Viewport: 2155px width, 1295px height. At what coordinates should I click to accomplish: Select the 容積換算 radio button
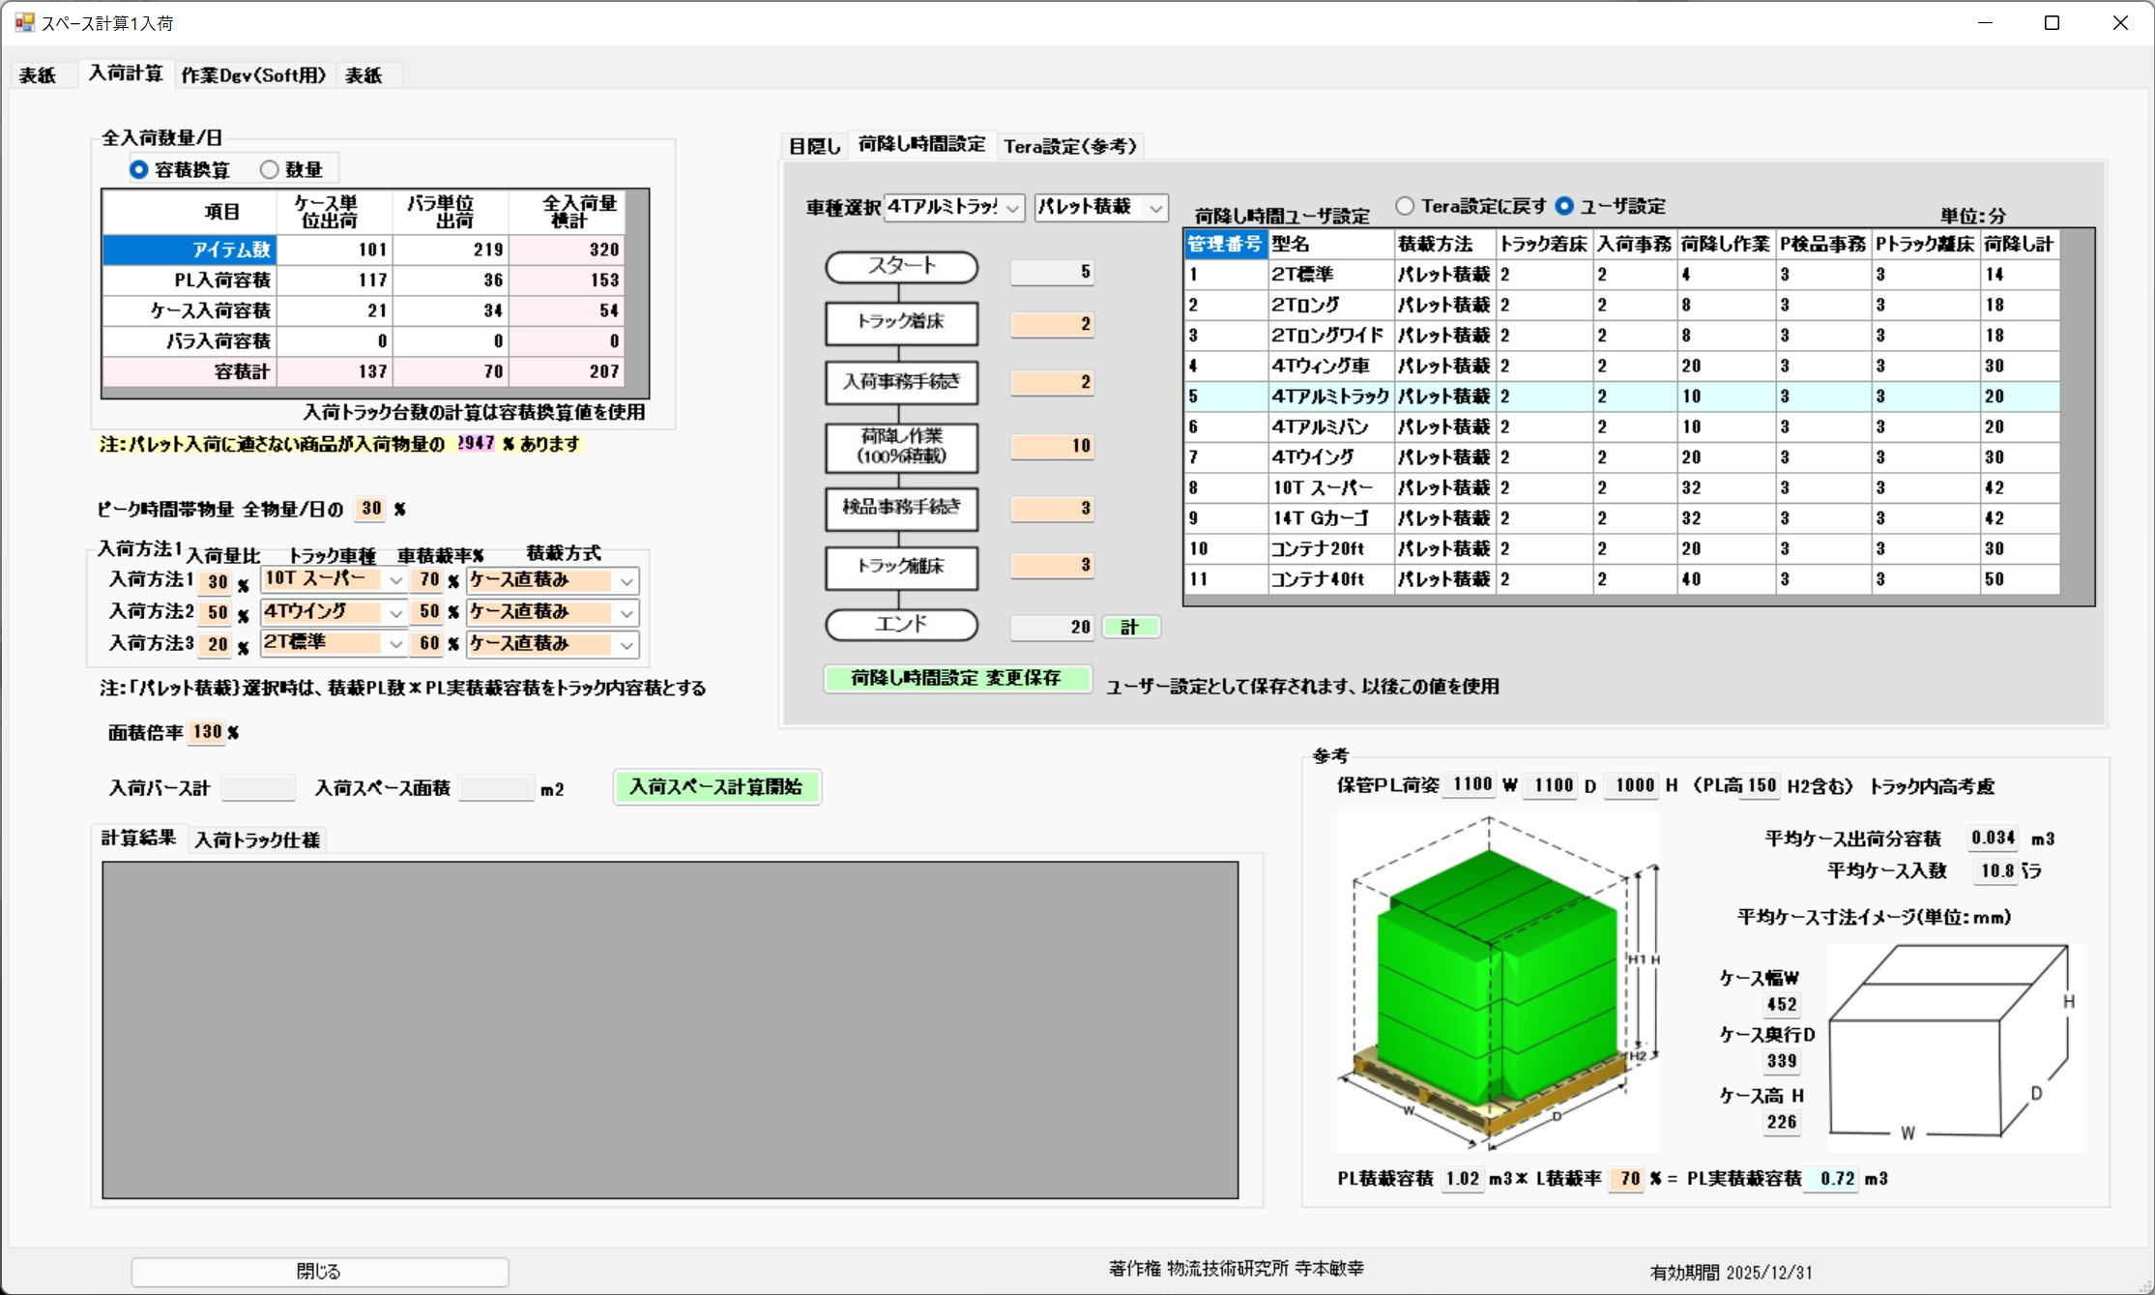139,170
